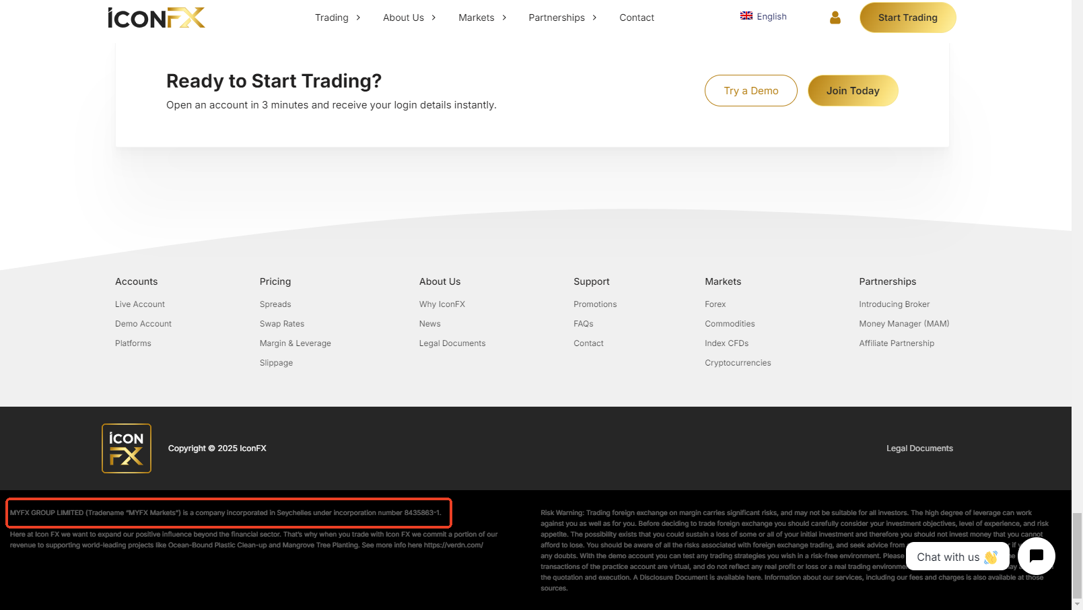Click the UK flag language icon
Viewport: 1083px width, 610px height.
(x=746, y=16)
